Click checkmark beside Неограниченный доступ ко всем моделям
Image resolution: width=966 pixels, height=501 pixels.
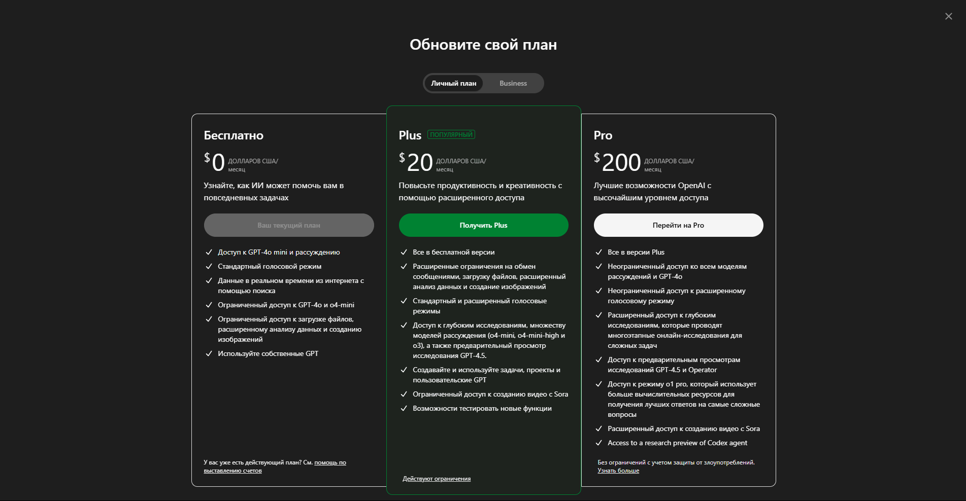(598, 266)
